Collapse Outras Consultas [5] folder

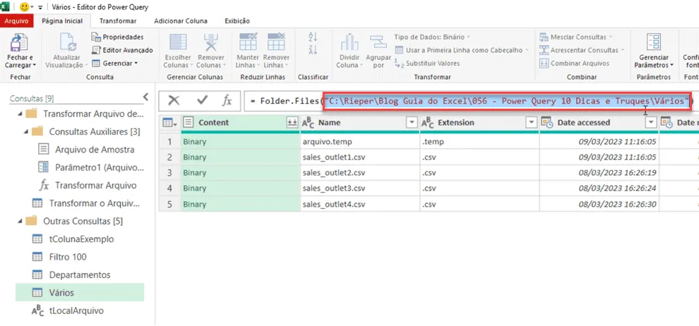[x=20, y=221]
